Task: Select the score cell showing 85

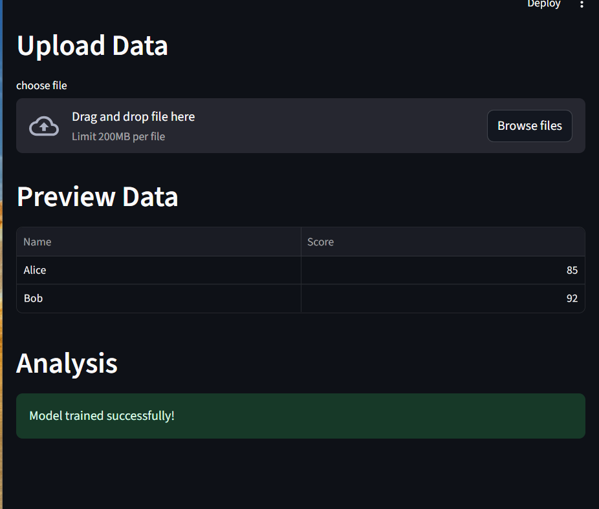Action: click(442, 270)
